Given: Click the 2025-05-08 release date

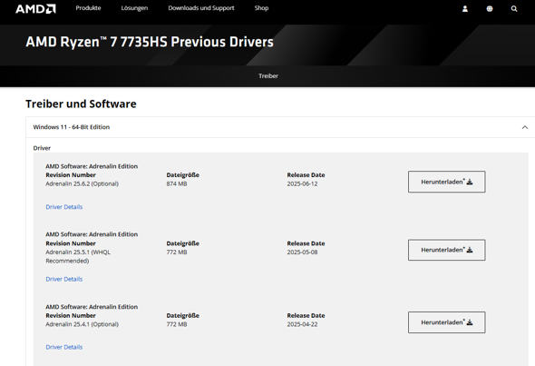Looking at the screenshot, I should [x=302, y=252].
